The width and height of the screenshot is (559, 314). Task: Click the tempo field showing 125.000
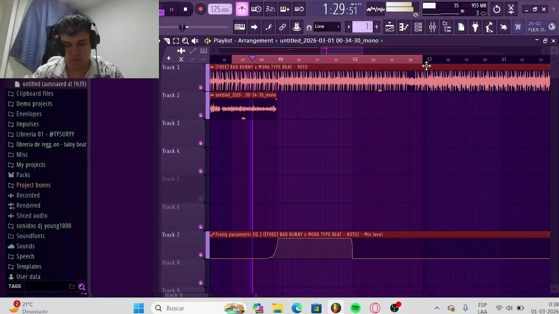coord(220,9)
